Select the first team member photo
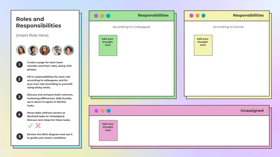Image resolution: width=280 pixels, height=157 pixels. tap(21, 50)
